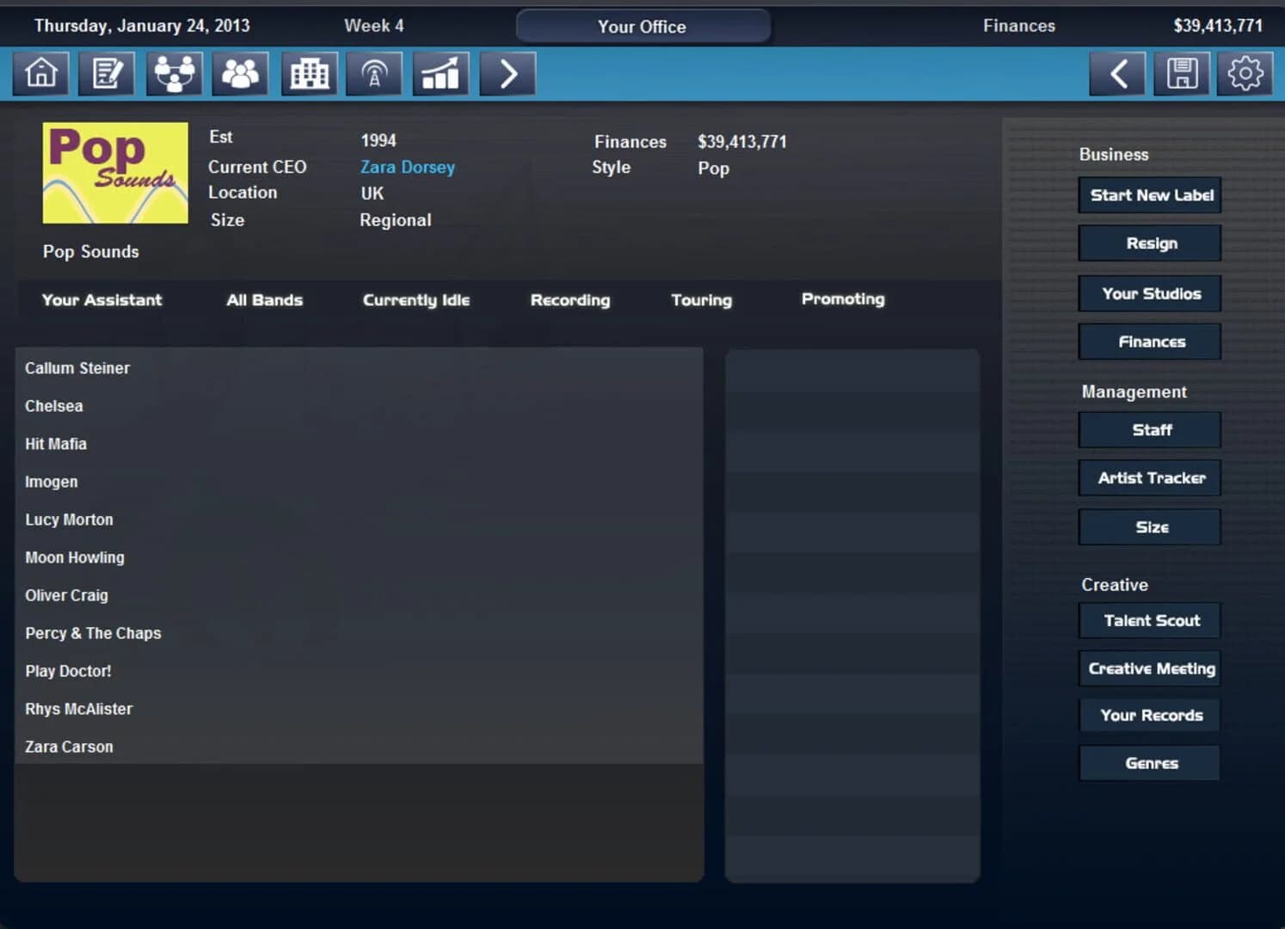Switch to the Promoting tab
Viewport: 1285px width, 929px height.
click(x=843, y=299)
